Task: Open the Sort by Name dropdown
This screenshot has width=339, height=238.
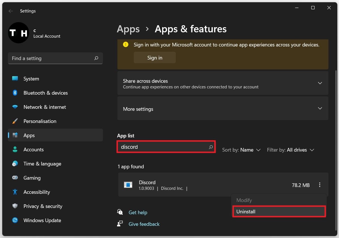Action: (x=241, y=150)
